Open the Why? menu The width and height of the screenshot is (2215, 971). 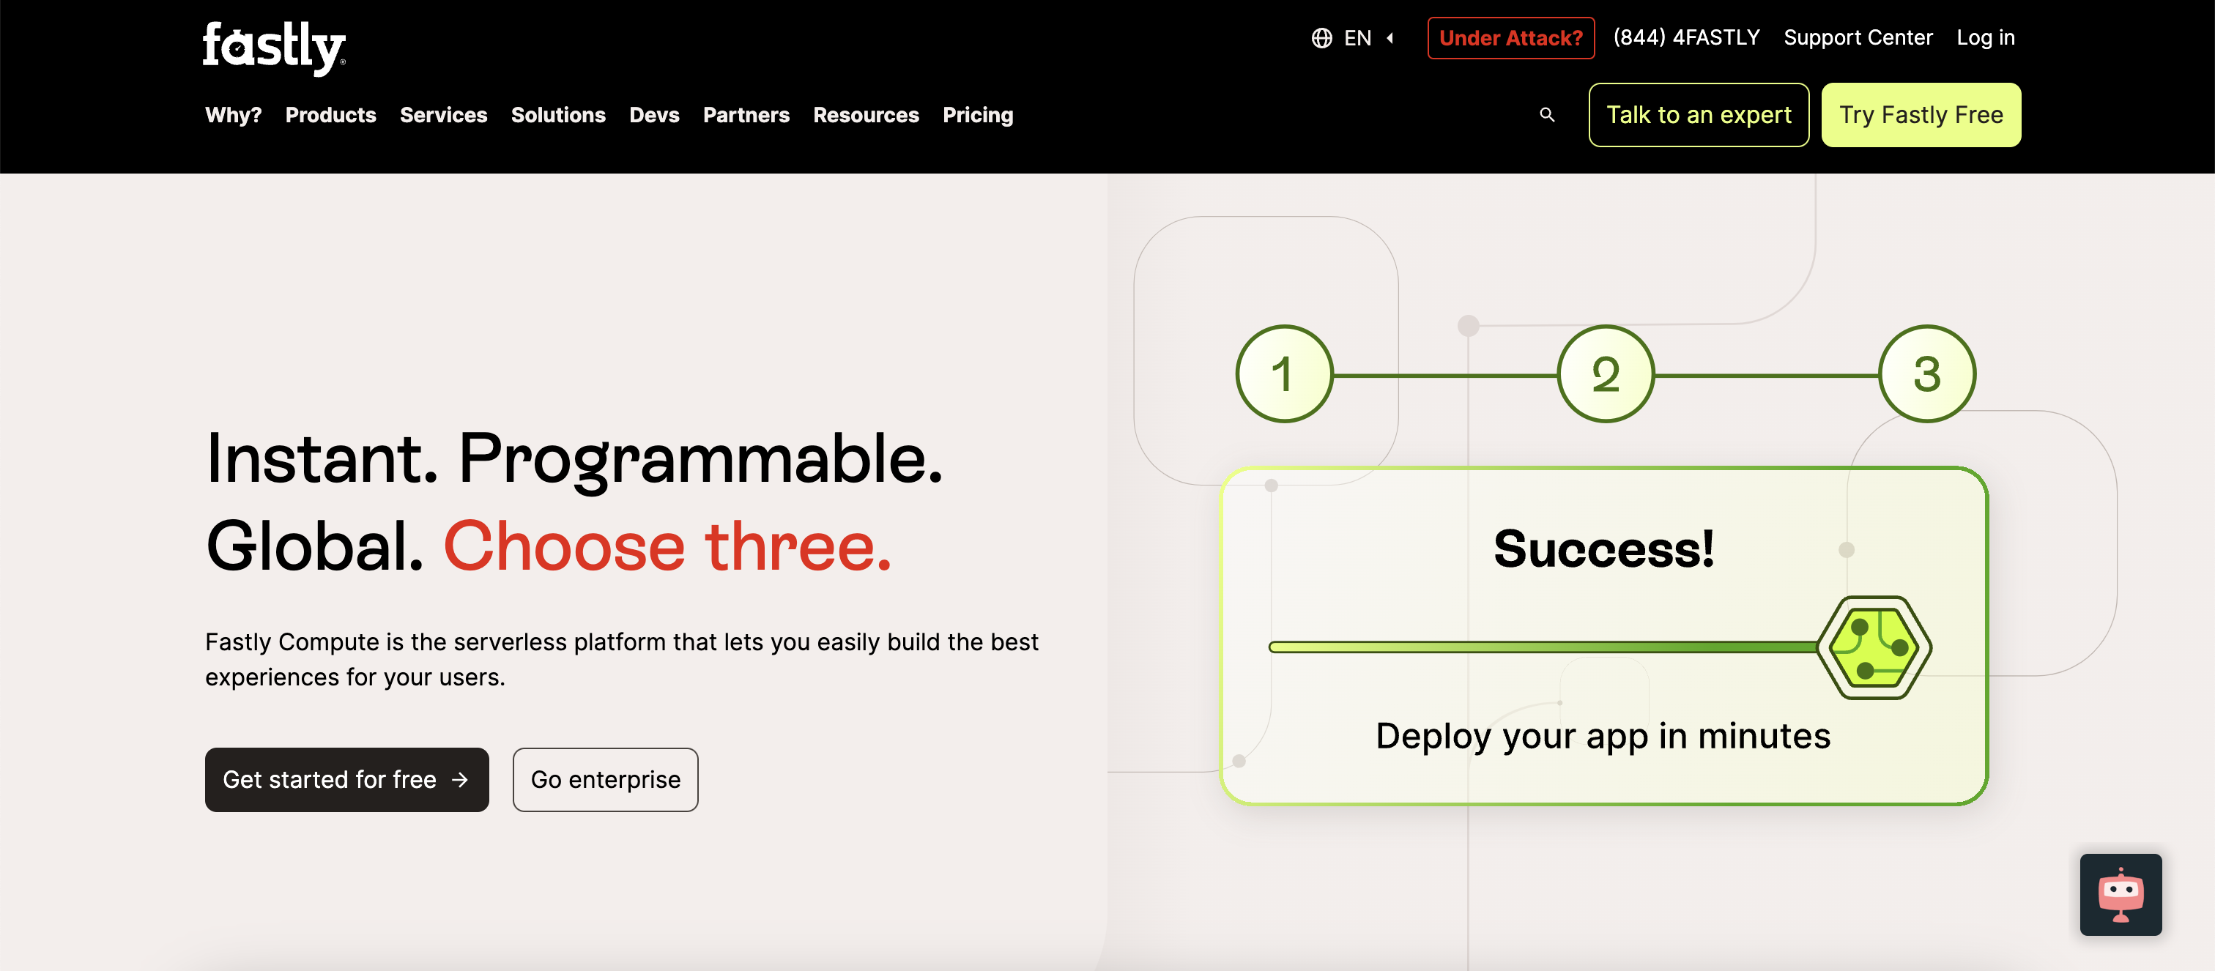233,115
